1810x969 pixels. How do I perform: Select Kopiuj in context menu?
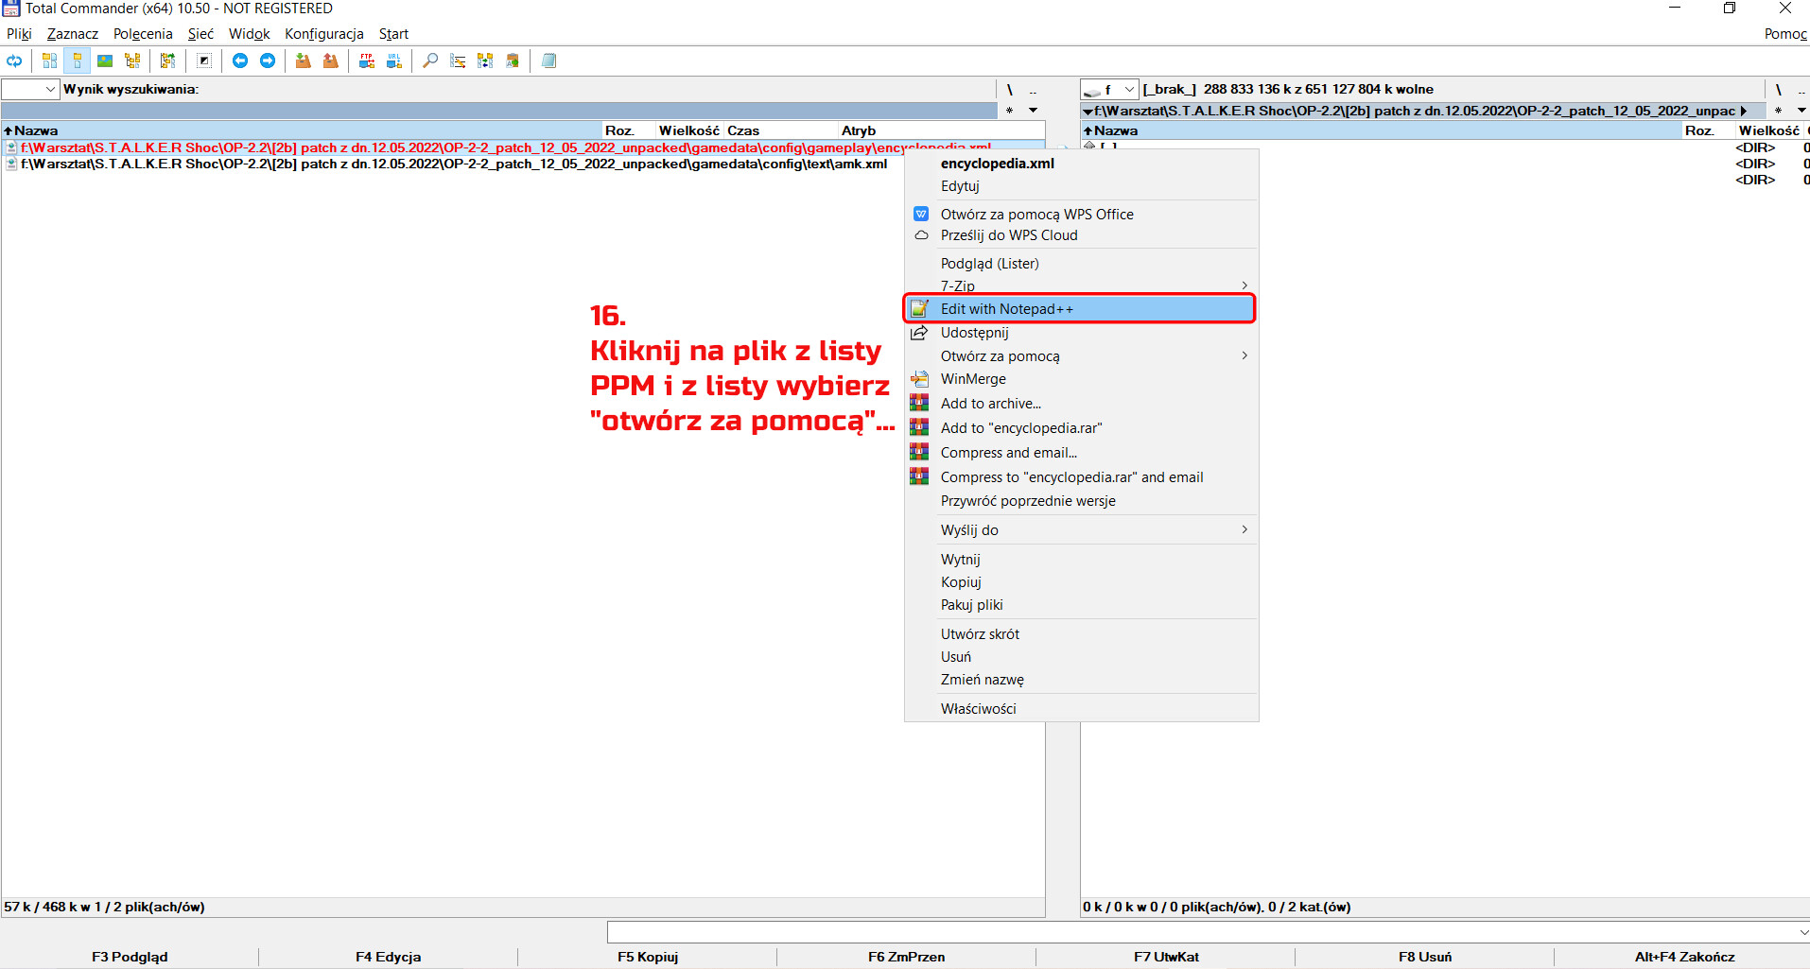click(1080, 582)
